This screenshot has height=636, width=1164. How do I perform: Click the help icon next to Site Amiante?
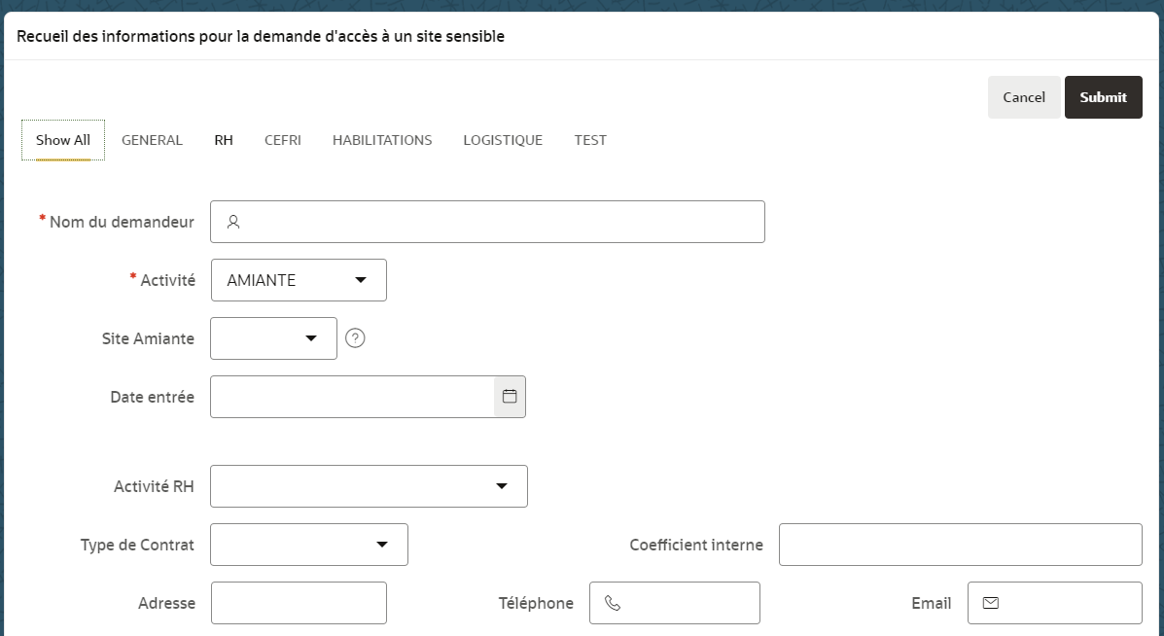click(x=355, y=337)
